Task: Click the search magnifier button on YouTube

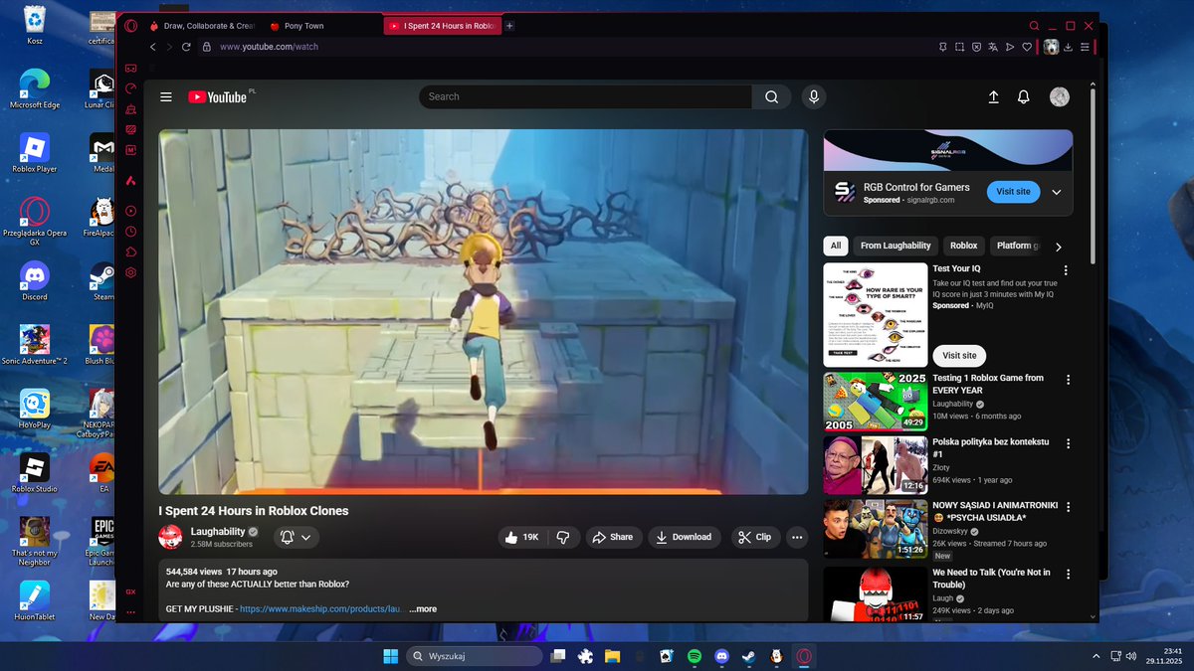Action: coord(771,96)
